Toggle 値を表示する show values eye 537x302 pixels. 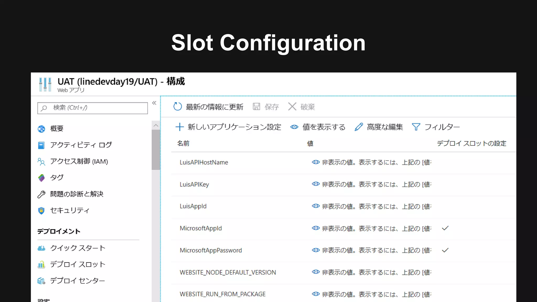[x=294, y=127]
